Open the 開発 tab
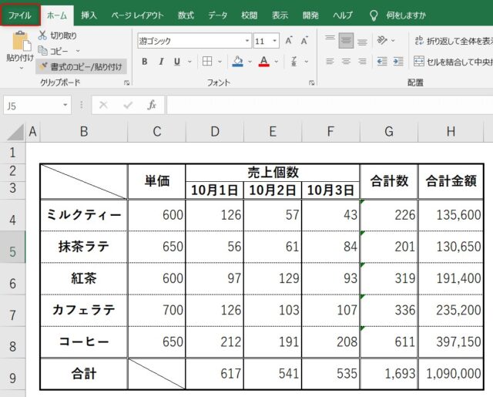The width and height of the screenshot is (493, 397). click(310, 15)
